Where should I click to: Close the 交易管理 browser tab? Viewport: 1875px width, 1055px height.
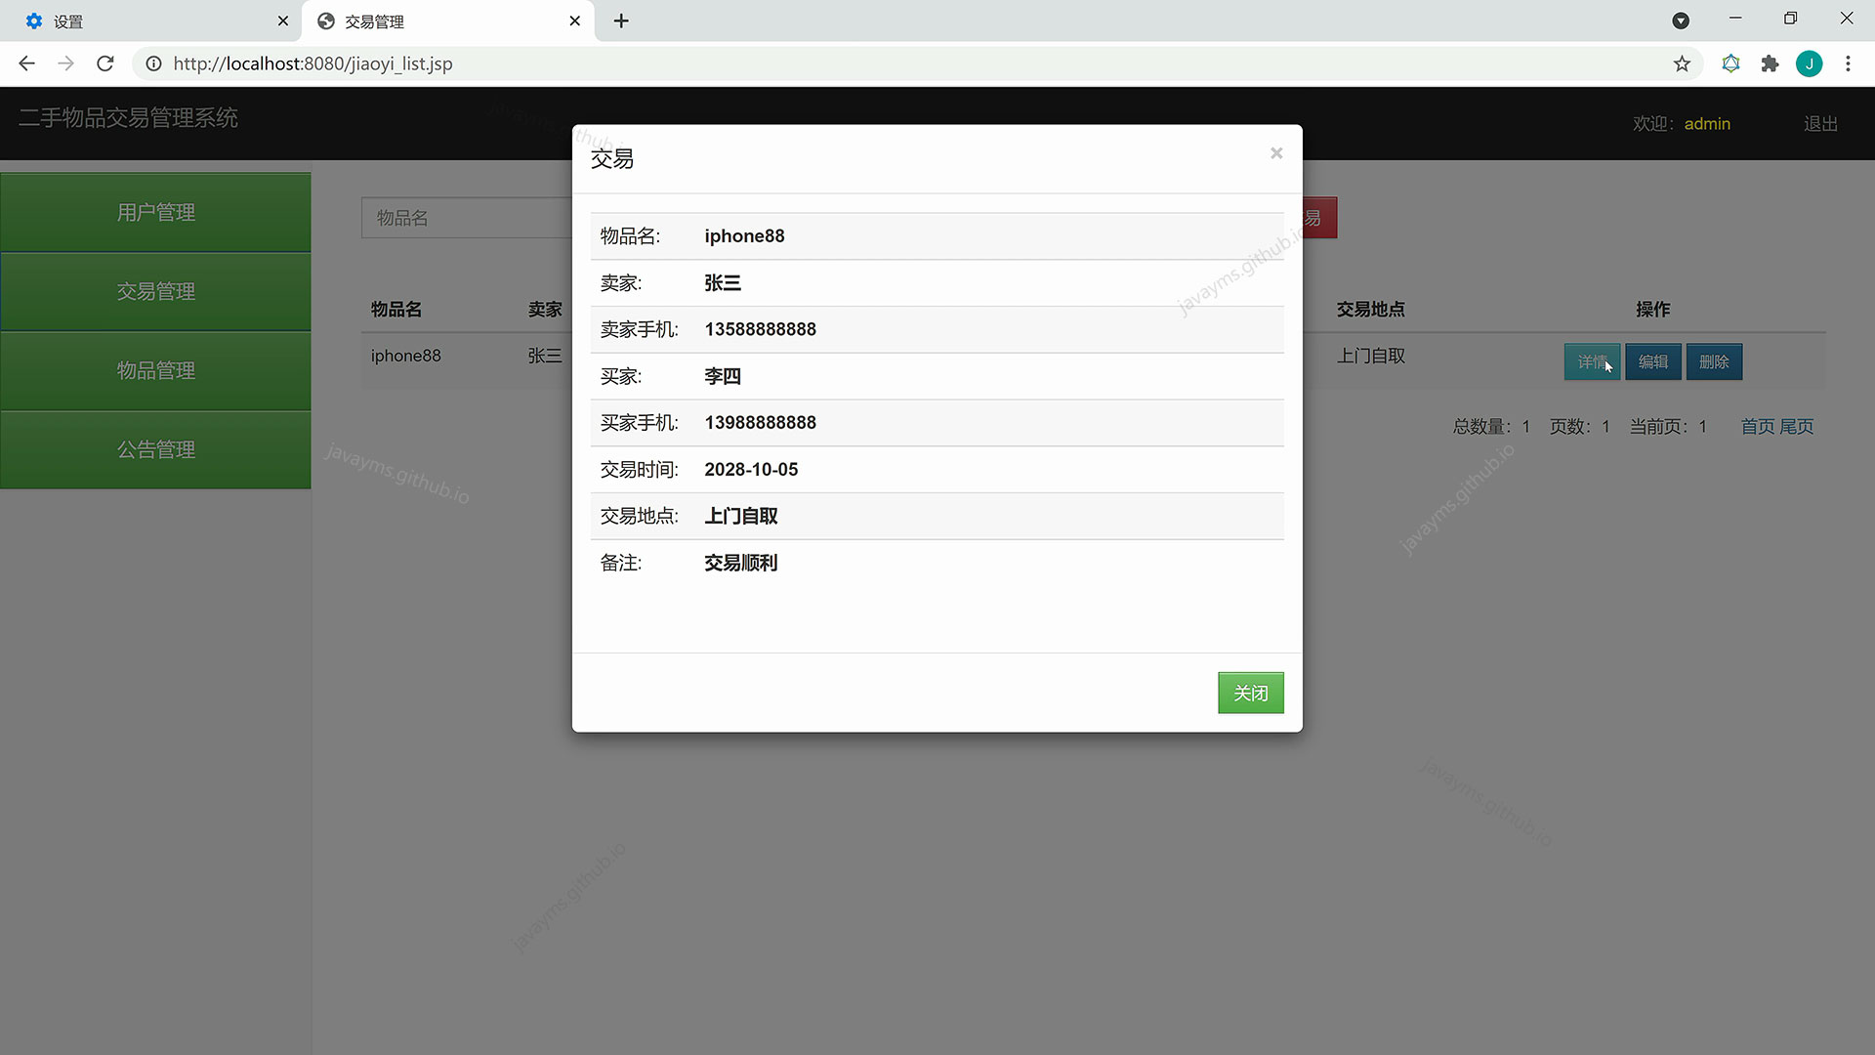coord(575,21)
